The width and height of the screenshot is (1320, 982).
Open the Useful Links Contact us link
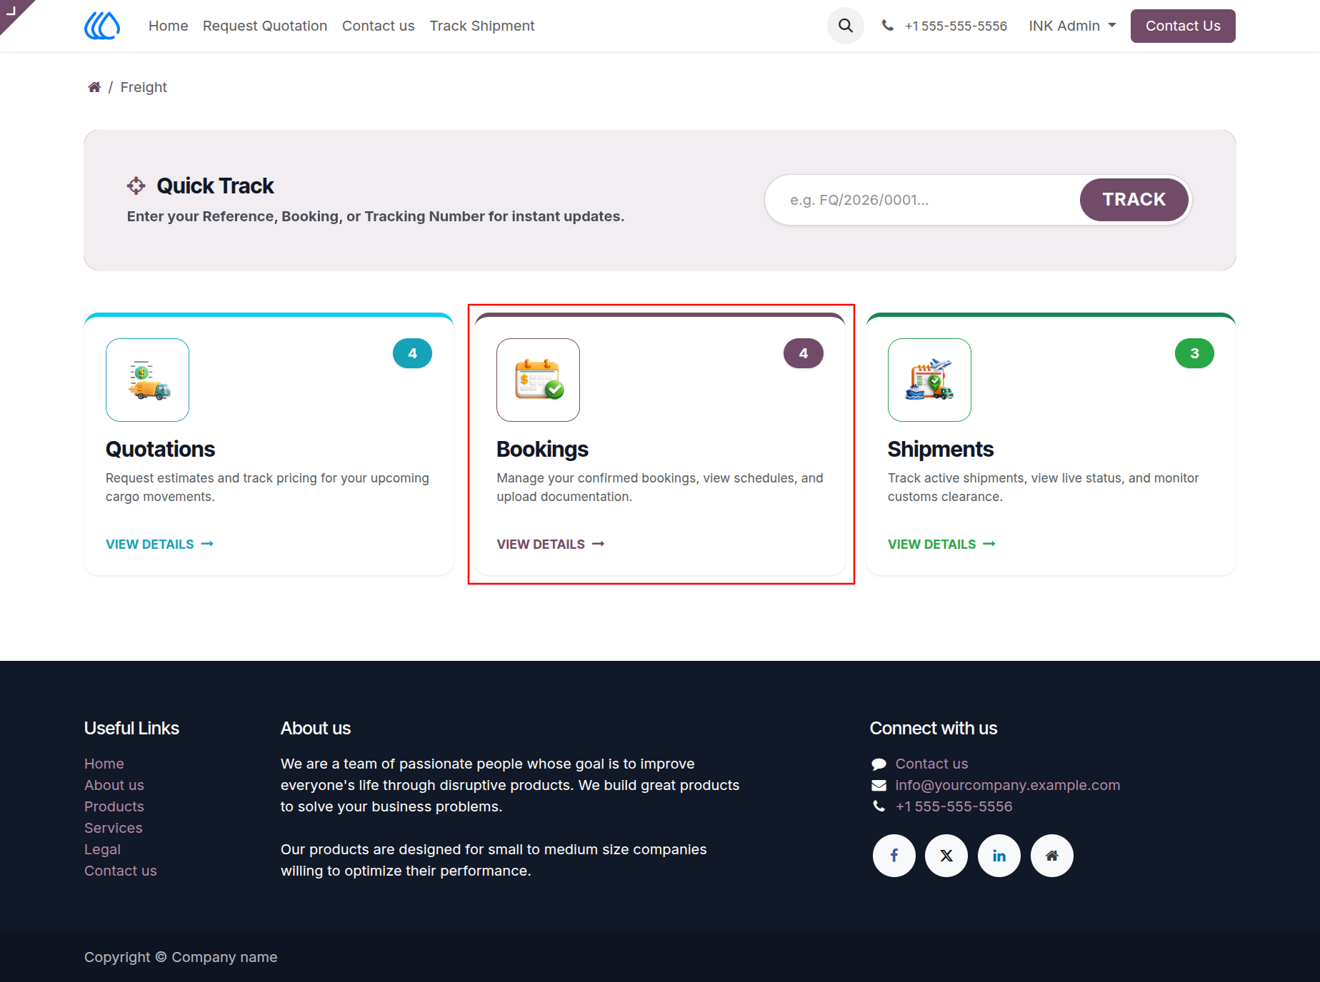click(x=121, y=871)
